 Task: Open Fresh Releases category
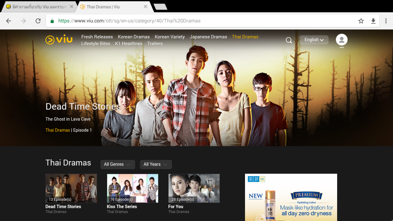pos(97,37)
